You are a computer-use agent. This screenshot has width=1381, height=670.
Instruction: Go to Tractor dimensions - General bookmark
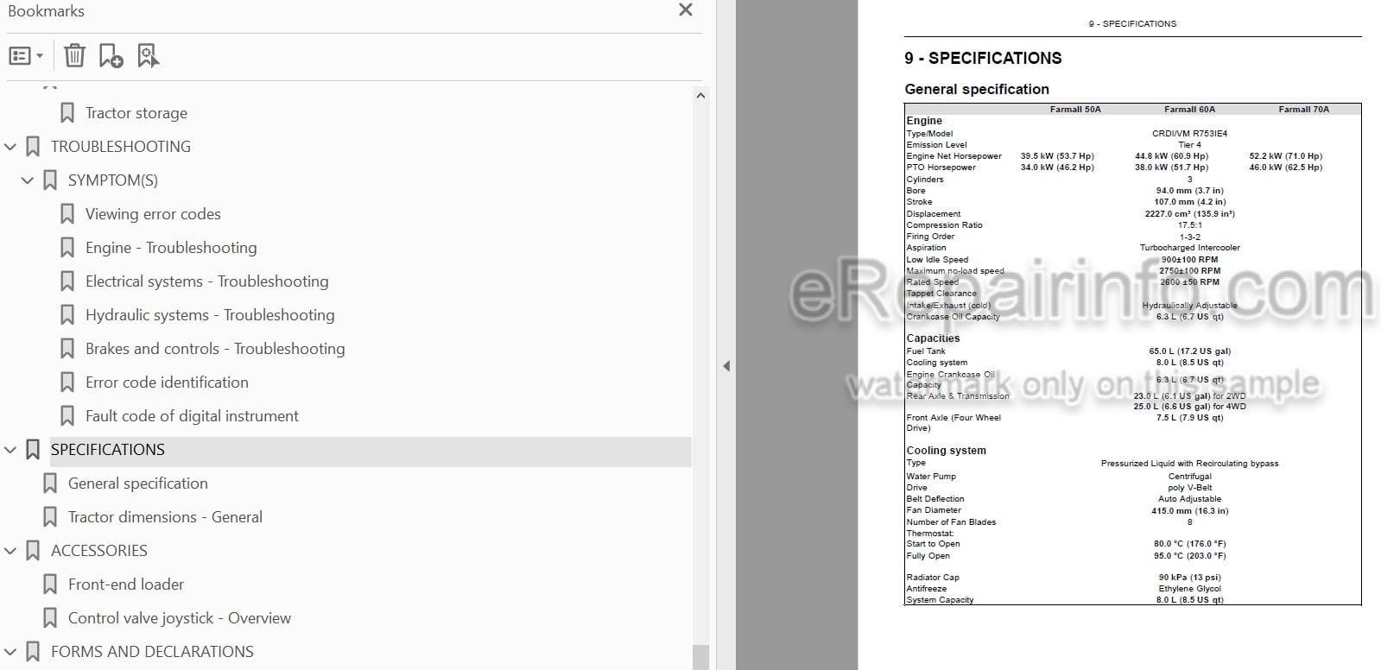tap(165, 517)
